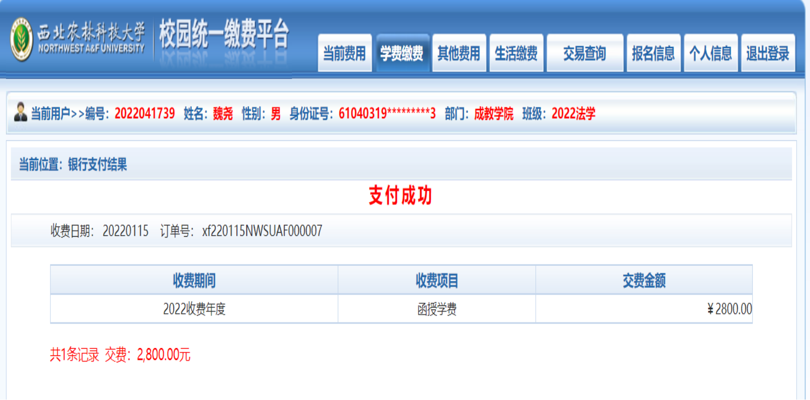Go to the 生活缴费 tab
Screen dimensions: 810x400
coord(516,54)
